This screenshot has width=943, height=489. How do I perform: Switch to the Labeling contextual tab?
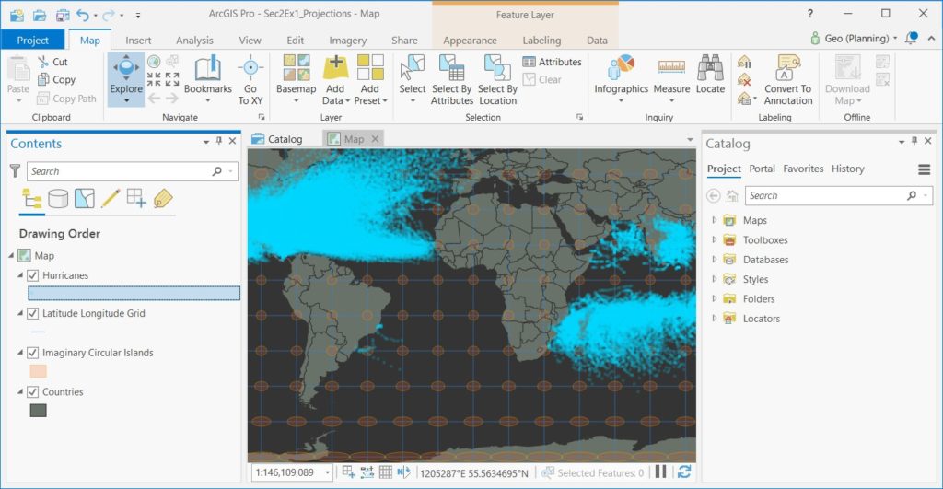pos(541,41)
